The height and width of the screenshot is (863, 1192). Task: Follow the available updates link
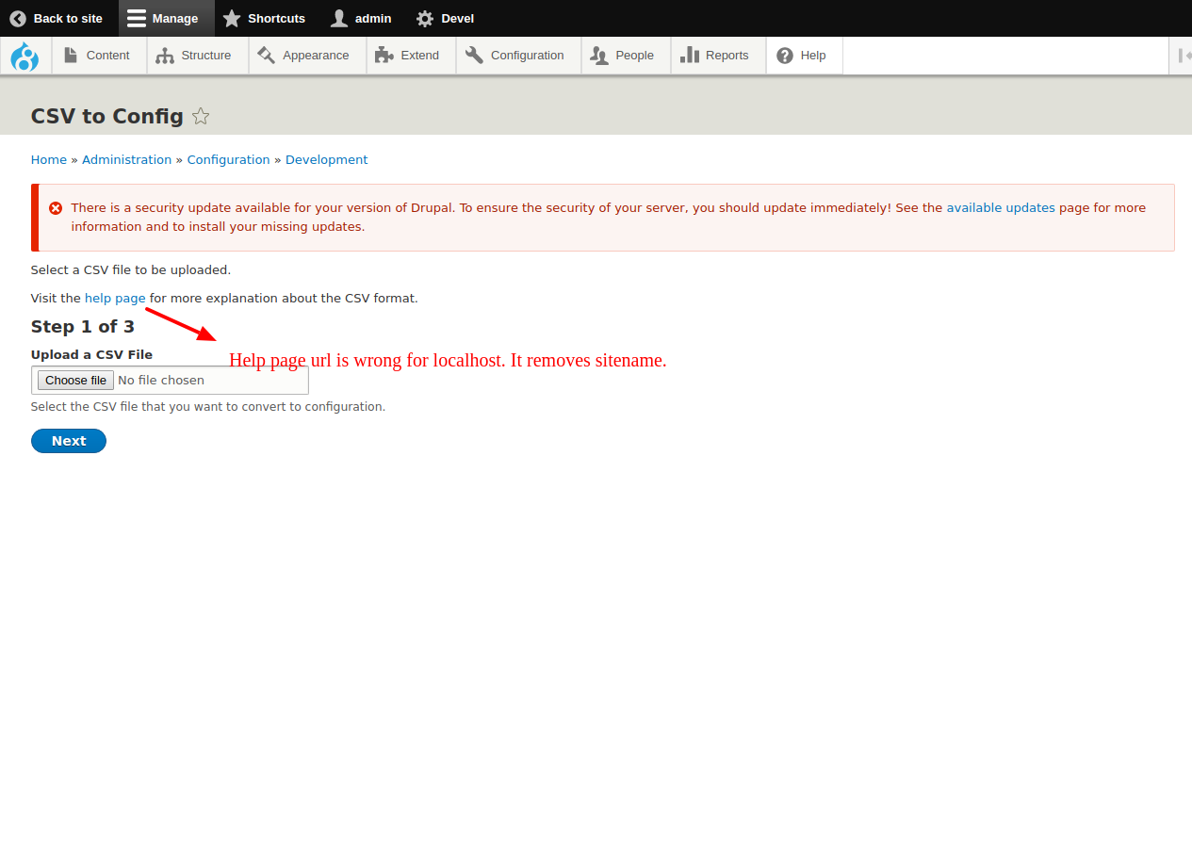tap(1001, 207)
